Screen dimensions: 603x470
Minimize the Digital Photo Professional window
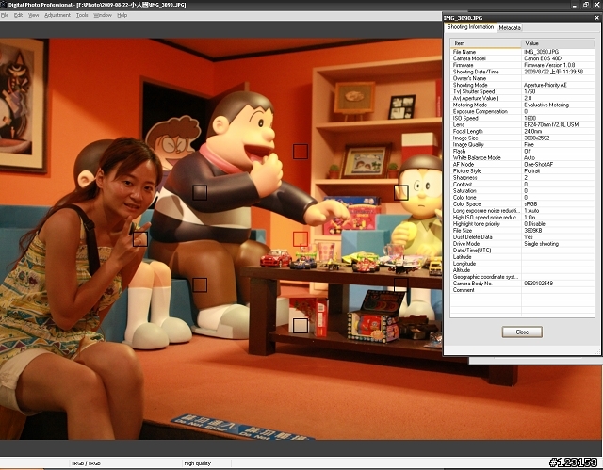click(x=575, y=5)
